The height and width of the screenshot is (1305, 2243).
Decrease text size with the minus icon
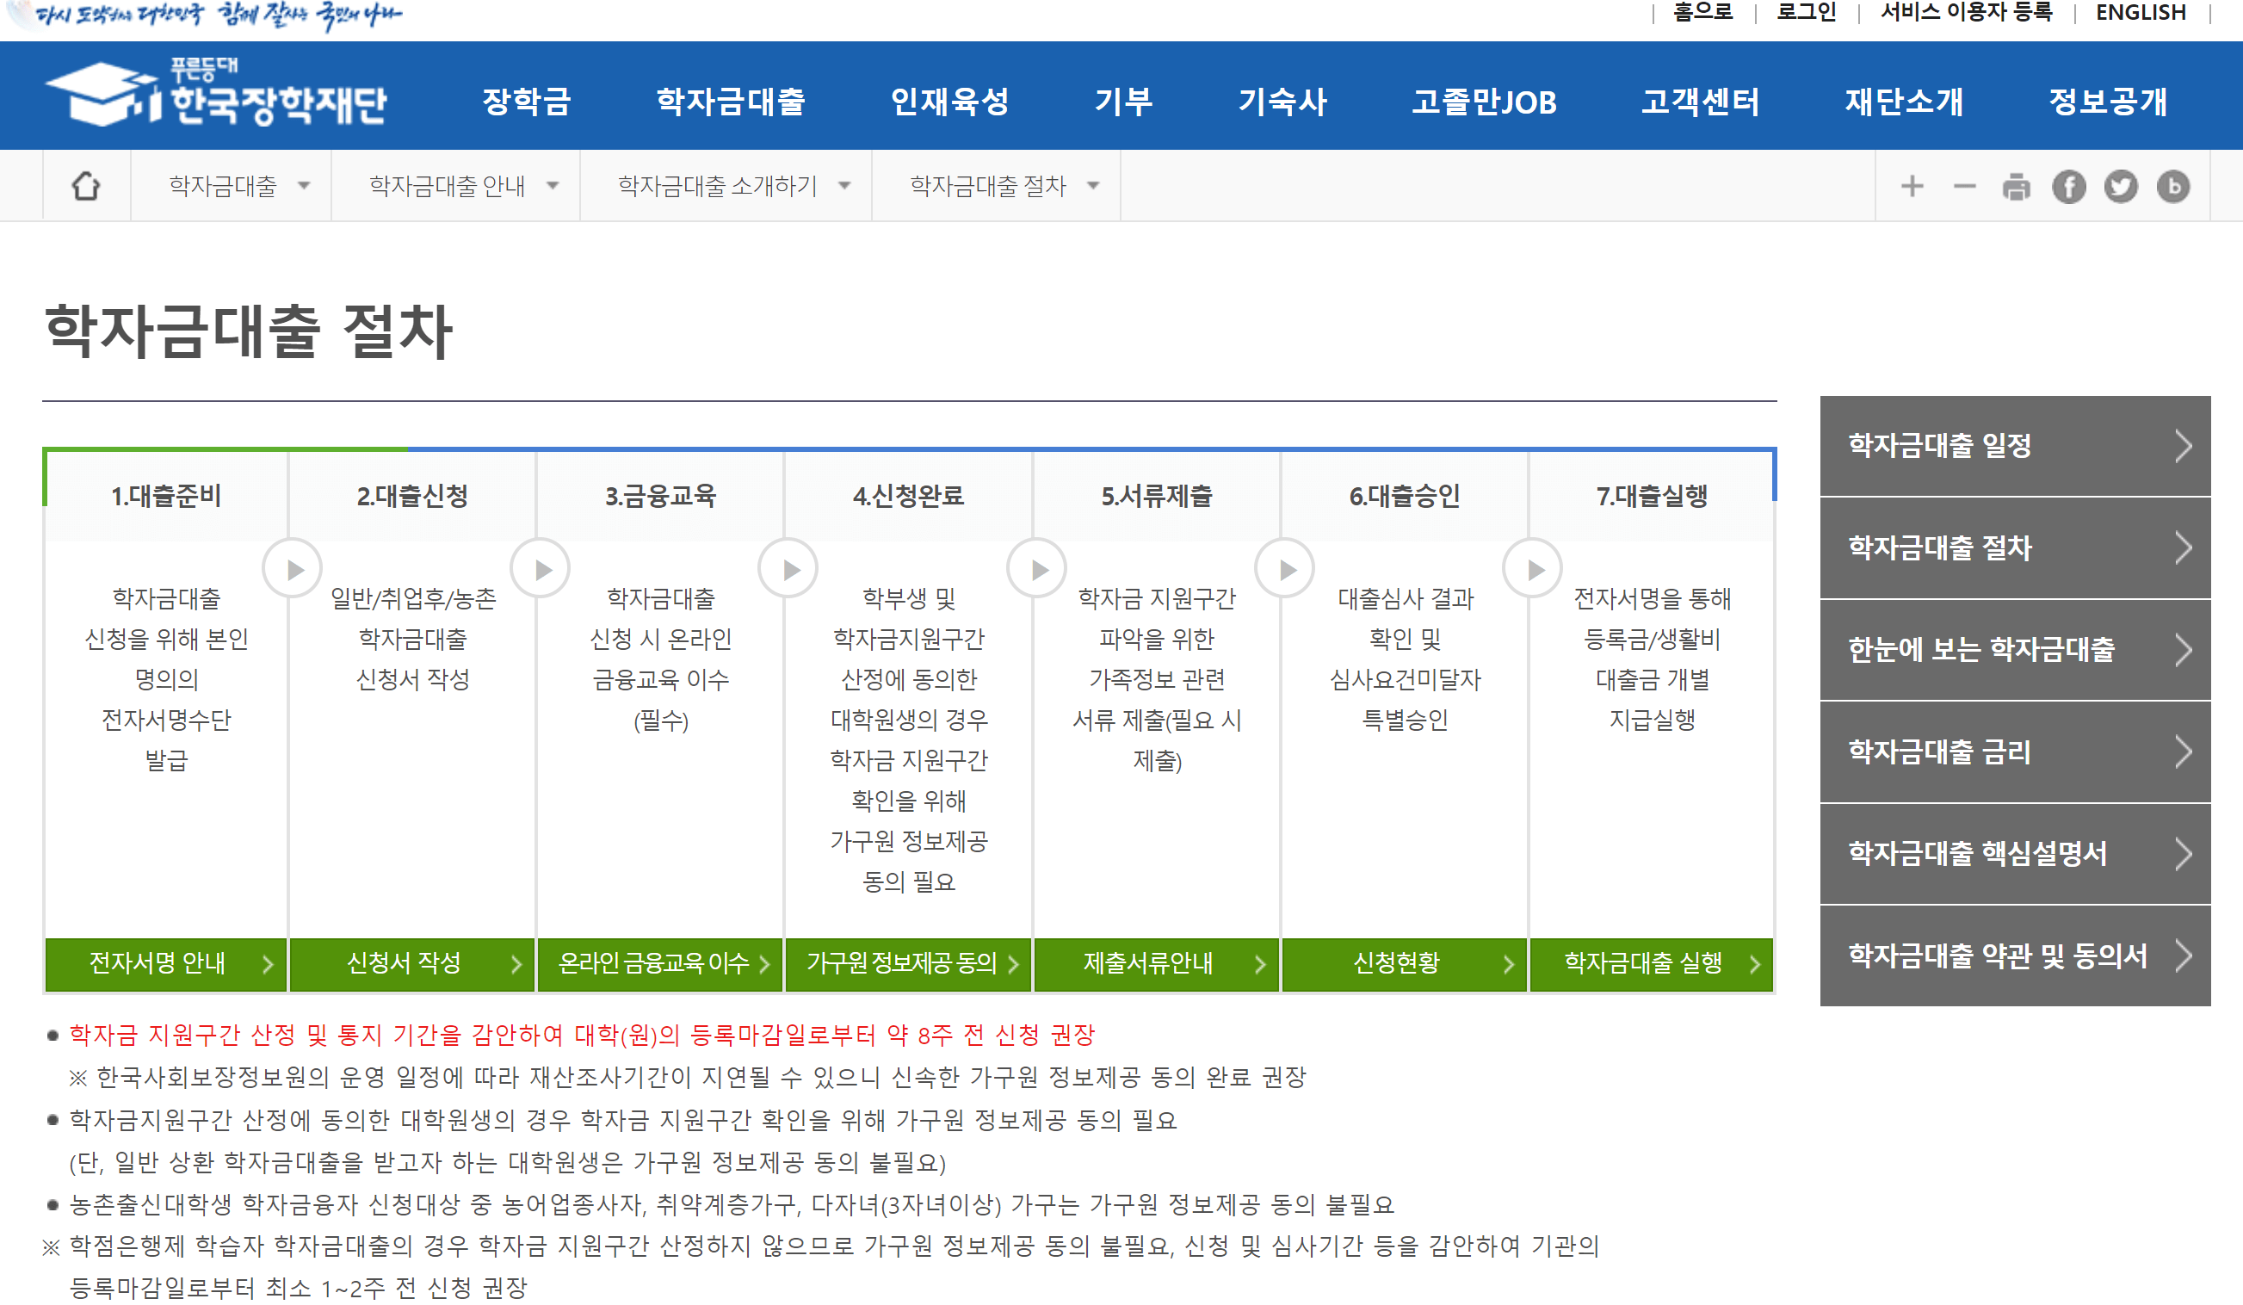[1962, 185]
